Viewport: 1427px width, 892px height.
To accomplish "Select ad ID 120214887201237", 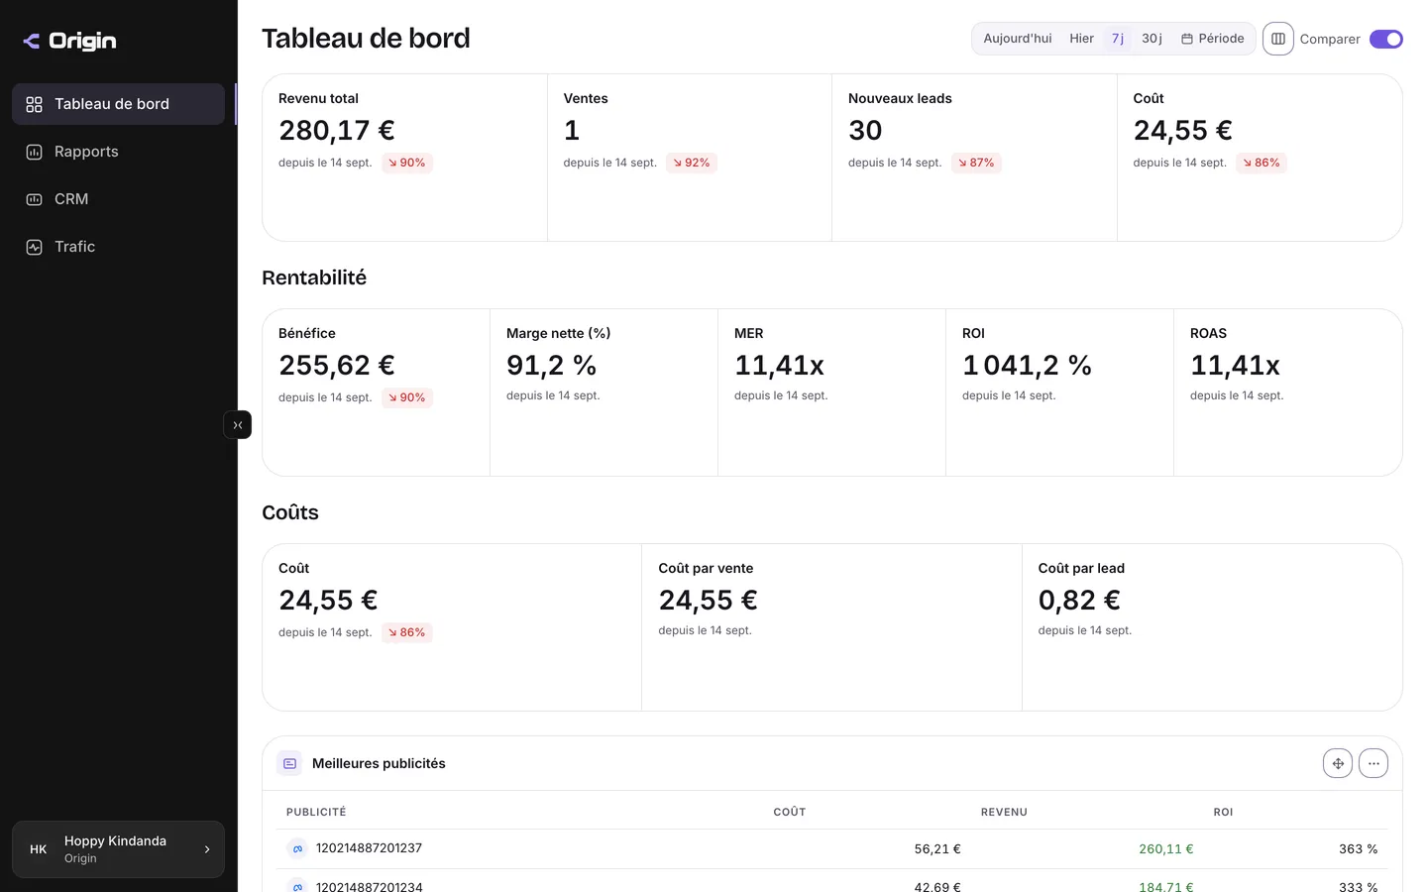I will (369, 848).
